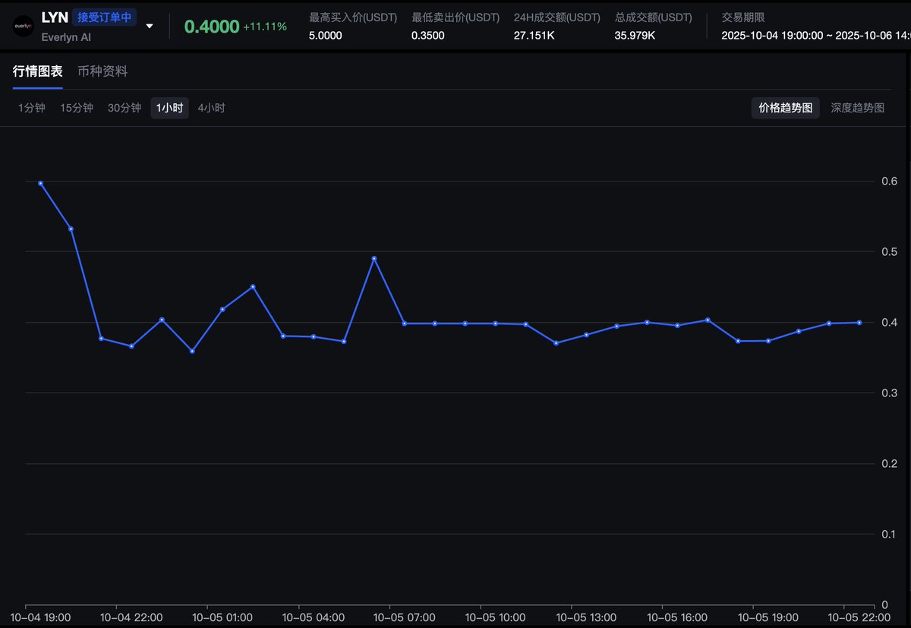
Task: Change chart interval to 4小时
Action: point(211,108)
